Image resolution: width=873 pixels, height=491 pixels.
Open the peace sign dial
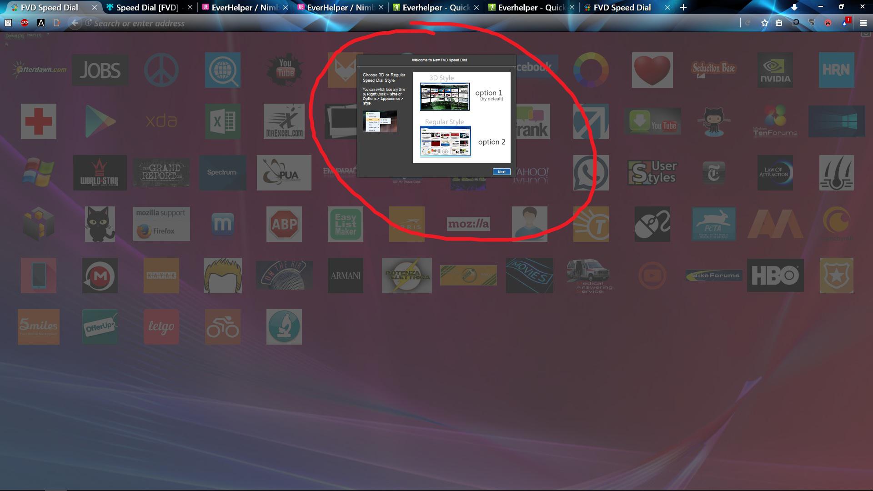(161, 70)
